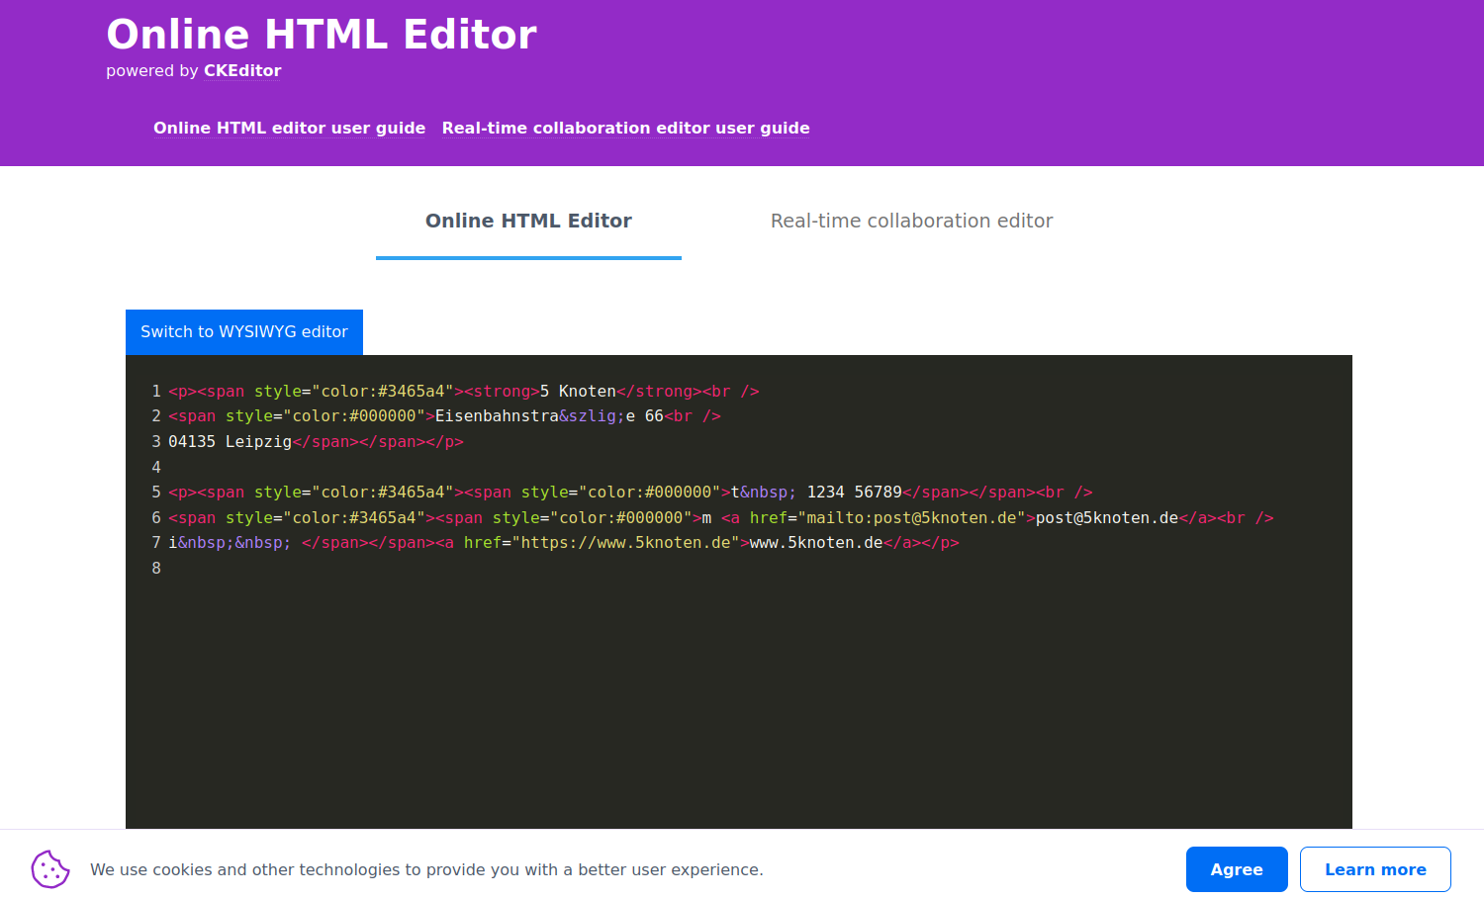Open the Real-time collaboration editor user guide
Screen dimensions: 1484x900
pyautogui.click(x=625, y=128)
